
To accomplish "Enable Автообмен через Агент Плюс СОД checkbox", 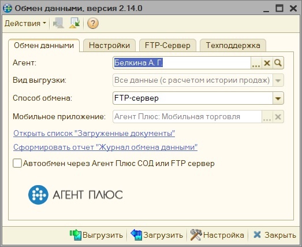I will point(17,163).
